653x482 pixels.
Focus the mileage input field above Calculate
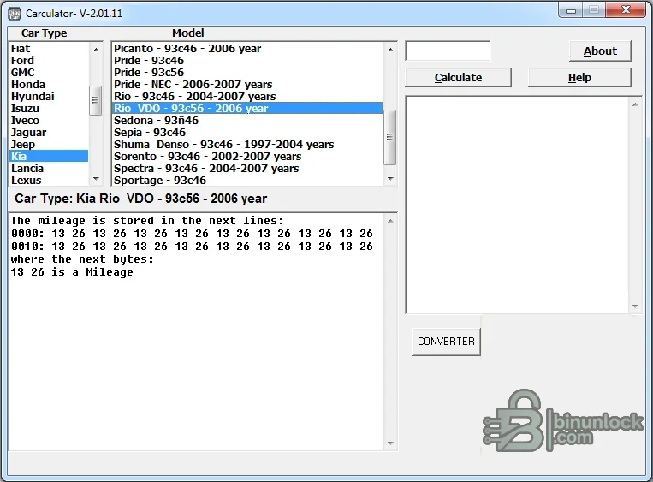coord(448,51)
